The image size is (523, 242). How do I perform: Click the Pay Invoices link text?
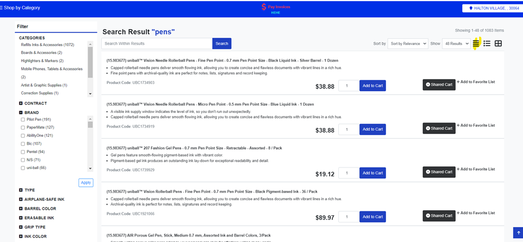coord(279,7)
